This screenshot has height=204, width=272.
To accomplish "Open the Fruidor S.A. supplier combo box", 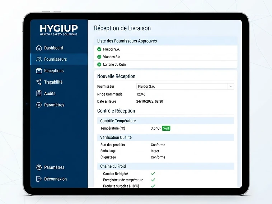I will pos(185,87).
